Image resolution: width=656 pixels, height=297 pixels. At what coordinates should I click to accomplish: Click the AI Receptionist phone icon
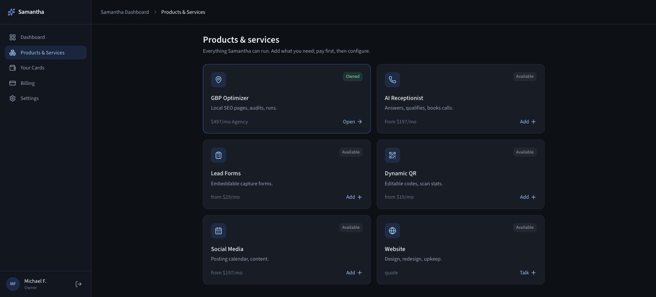392,79
